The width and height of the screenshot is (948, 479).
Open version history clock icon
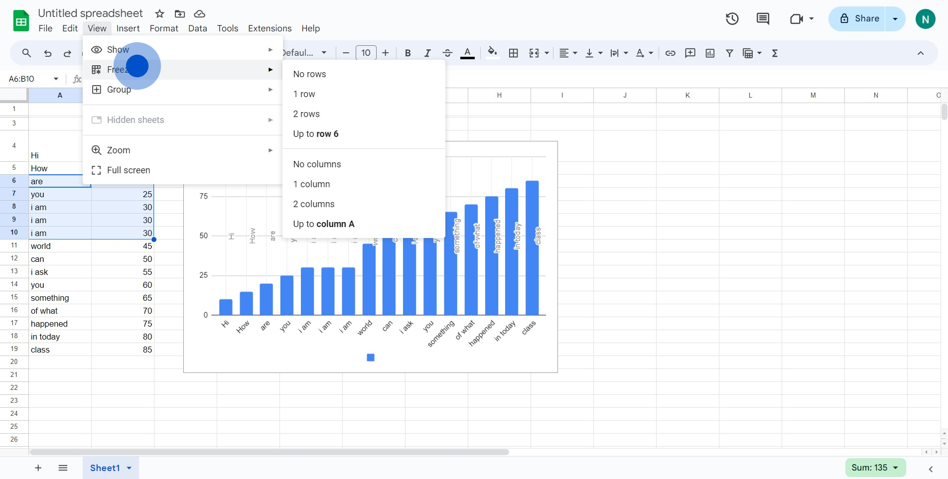click(732, 19)
